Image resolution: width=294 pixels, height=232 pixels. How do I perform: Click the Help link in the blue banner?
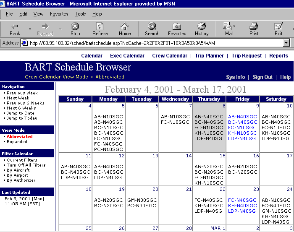pyautogui.click(x=285, y=77)
